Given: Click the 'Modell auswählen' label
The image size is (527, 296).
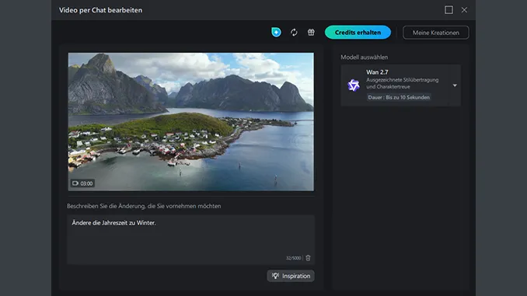Looking at the screenshot, I should coord(364,57).
